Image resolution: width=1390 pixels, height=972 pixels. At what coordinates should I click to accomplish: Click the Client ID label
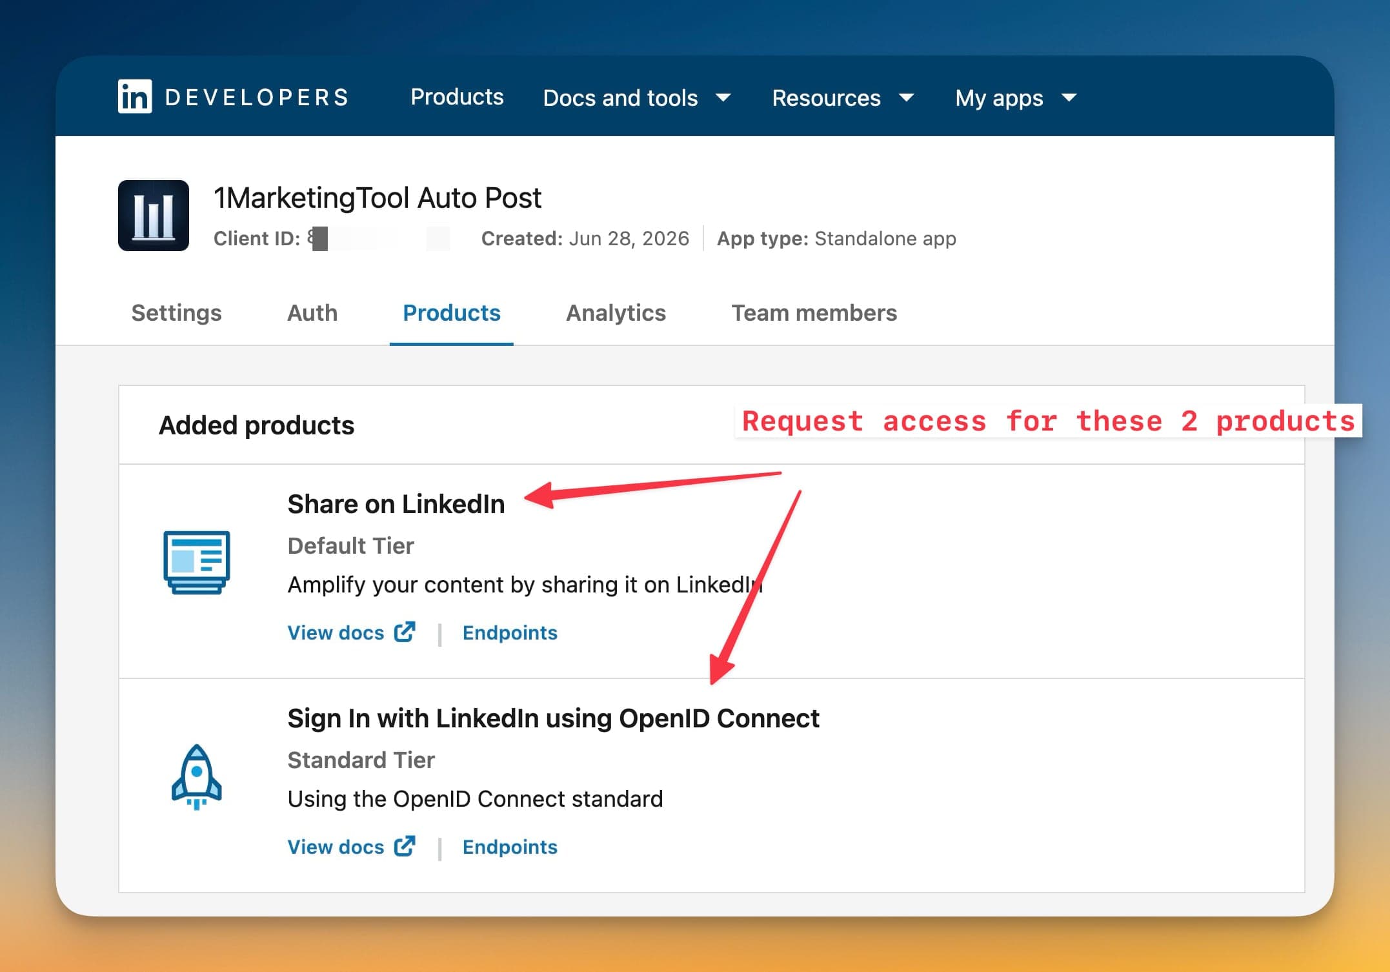click(257, 238)
